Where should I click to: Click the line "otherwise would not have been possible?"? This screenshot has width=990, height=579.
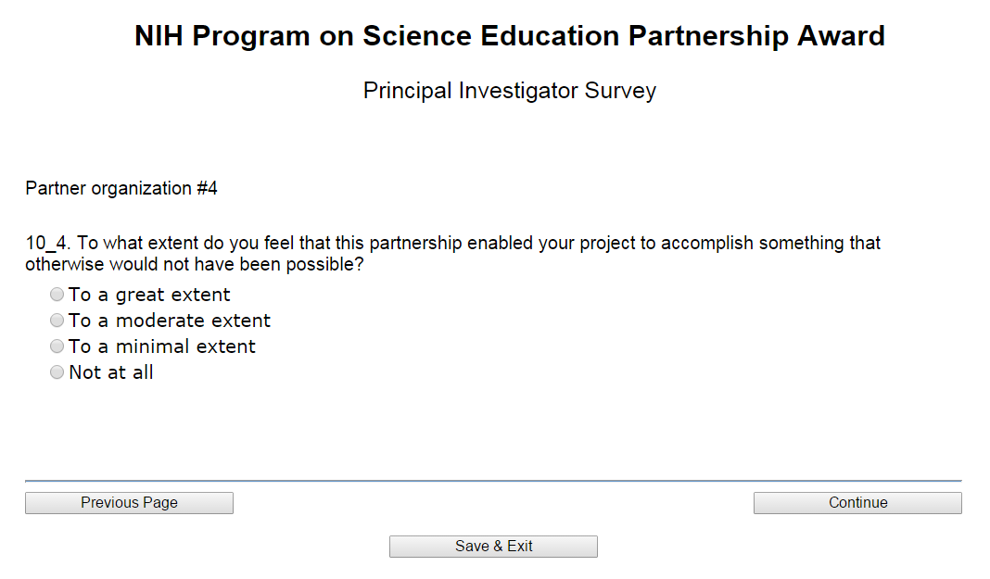tap(194, 264)
